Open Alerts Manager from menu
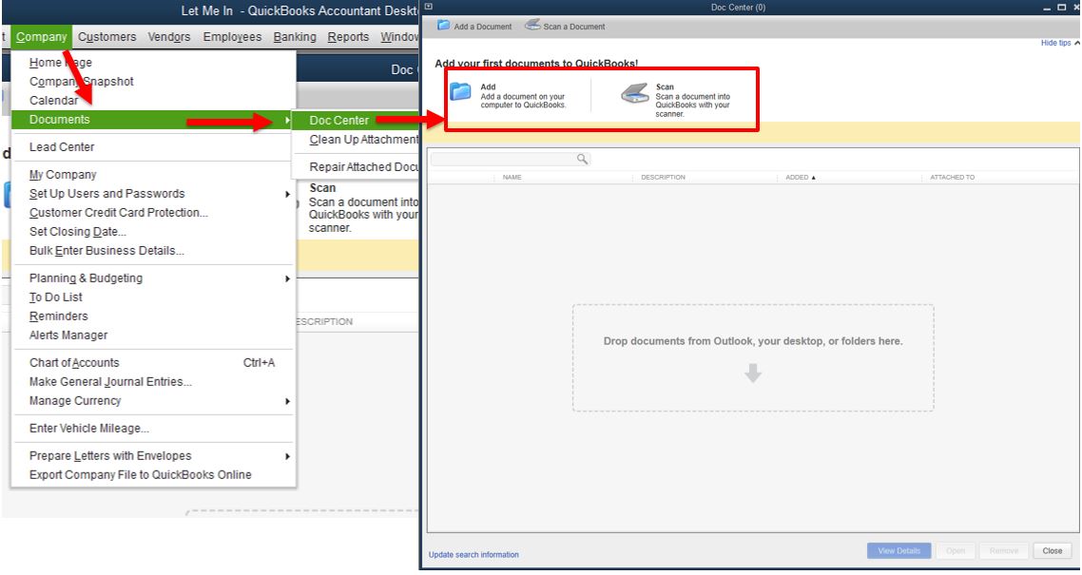This screenshot has height=575, width=1082. tap(68, 335)
